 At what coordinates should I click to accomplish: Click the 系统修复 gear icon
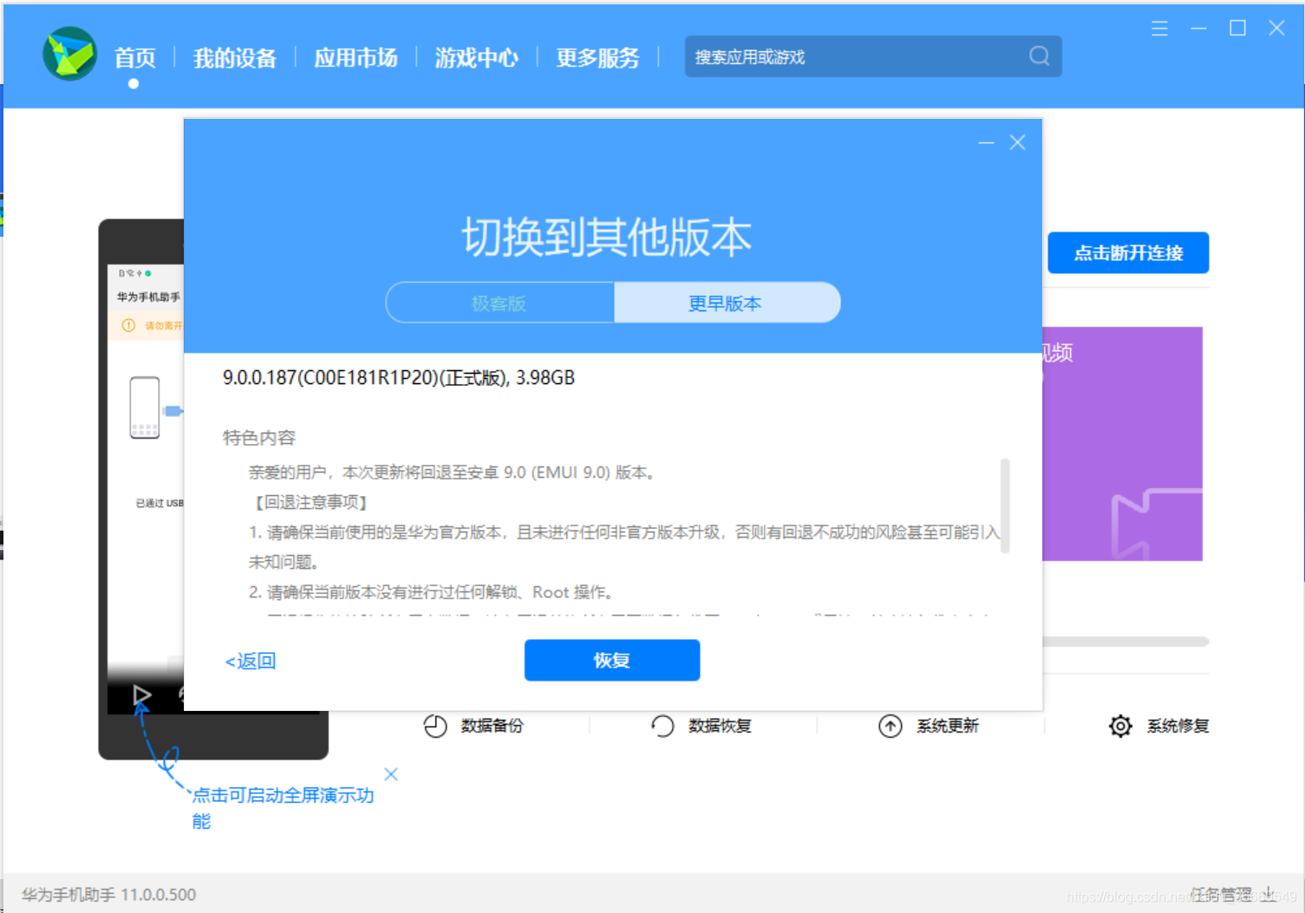(1120, 726)
